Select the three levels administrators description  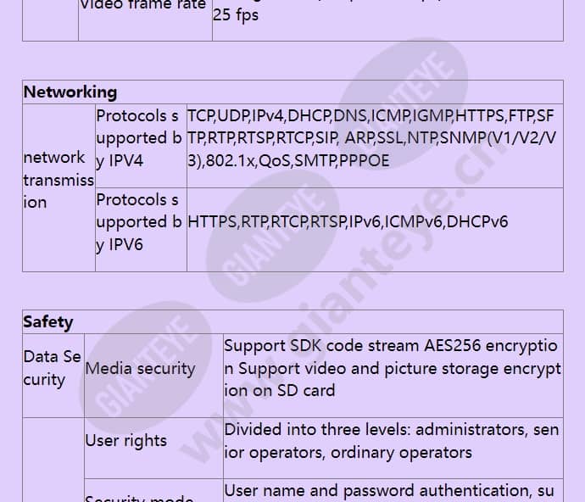392,441
